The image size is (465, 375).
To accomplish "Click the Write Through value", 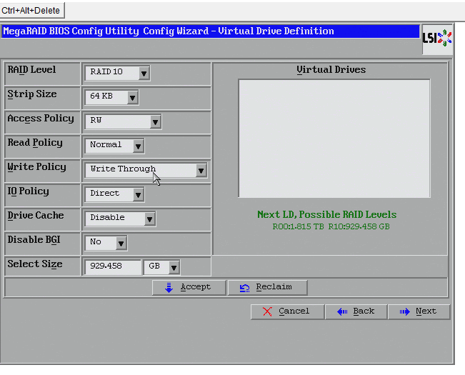I will (123, 169).
